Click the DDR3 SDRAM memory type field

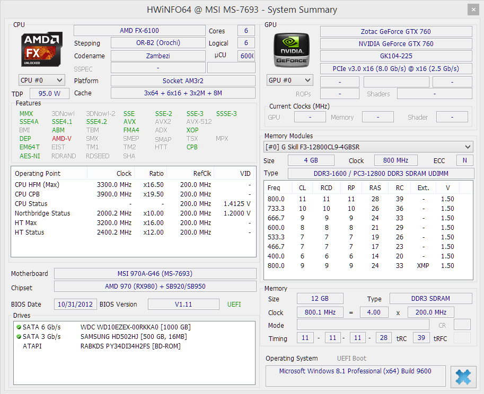click(x=430, y=299)
